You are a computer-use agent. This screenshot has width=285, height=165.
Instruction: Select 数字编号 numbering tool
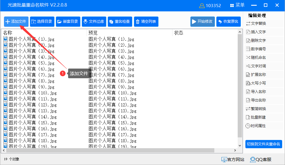tap(256, 49)
